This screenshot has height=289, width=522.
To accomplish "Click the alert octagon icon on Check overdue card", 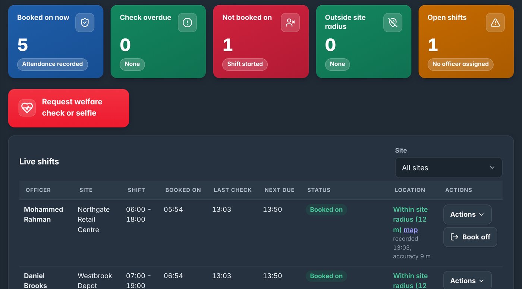I will coord(187,23).
